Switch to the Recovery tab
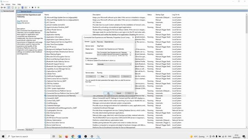 click(100, 42)
